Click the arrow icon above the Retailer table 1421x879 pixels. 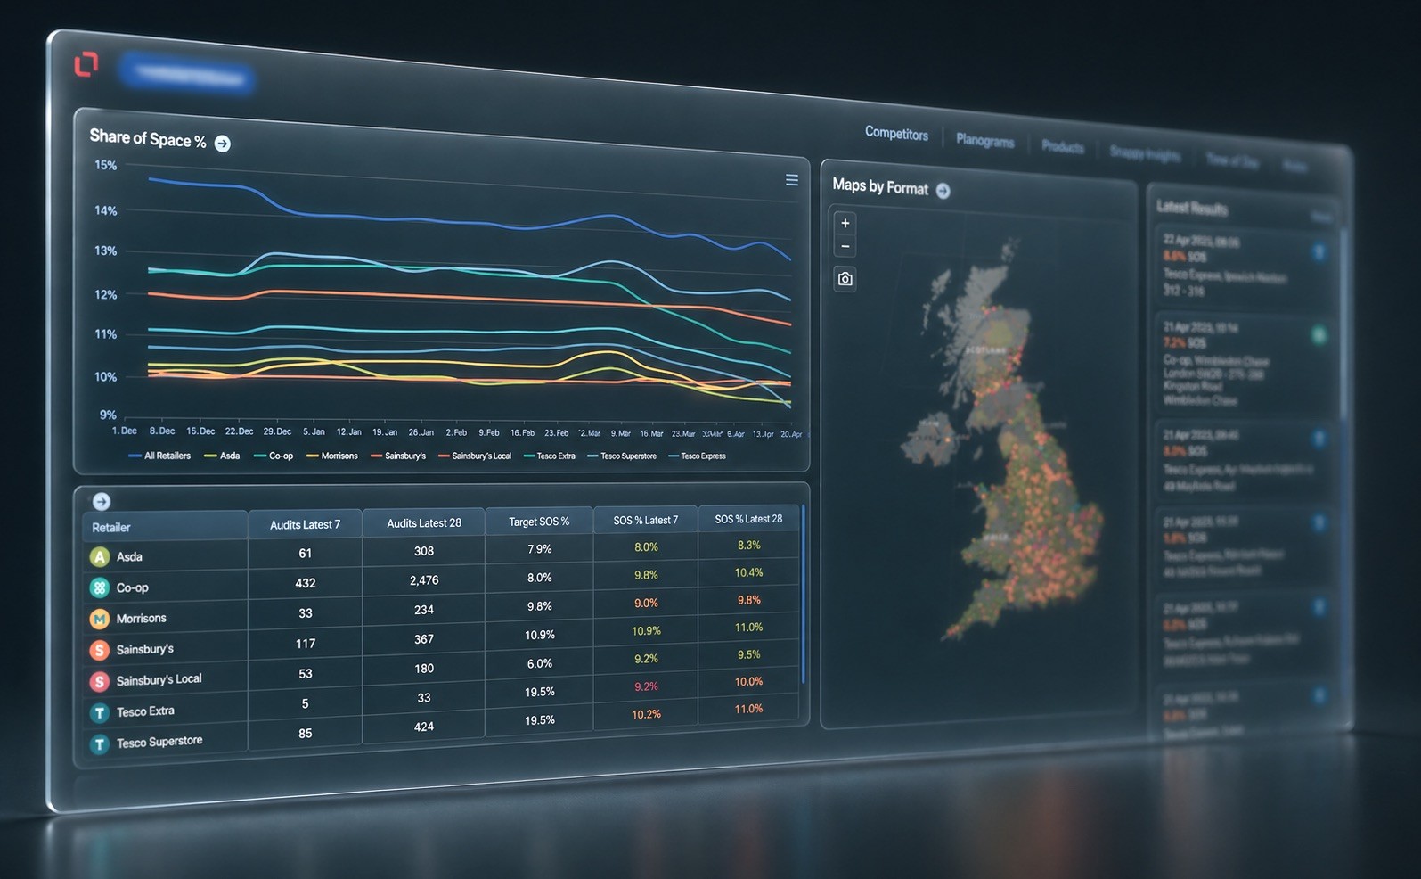102,502
